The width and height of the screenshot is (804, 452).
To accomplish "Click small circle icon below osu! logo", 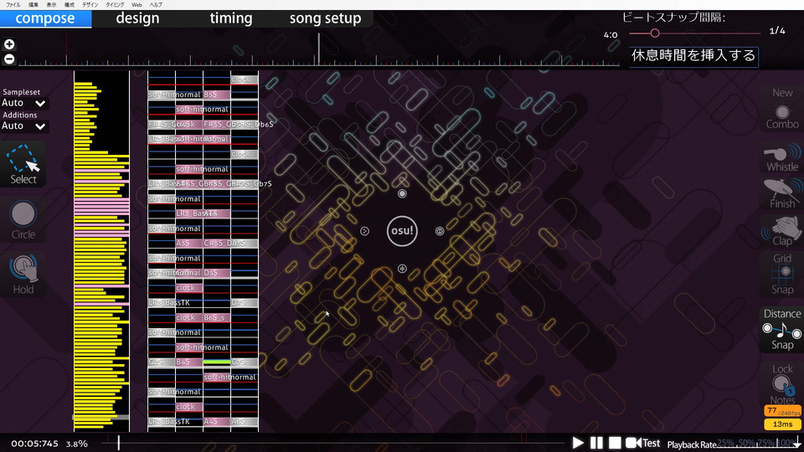I will (x=402, y=269).
